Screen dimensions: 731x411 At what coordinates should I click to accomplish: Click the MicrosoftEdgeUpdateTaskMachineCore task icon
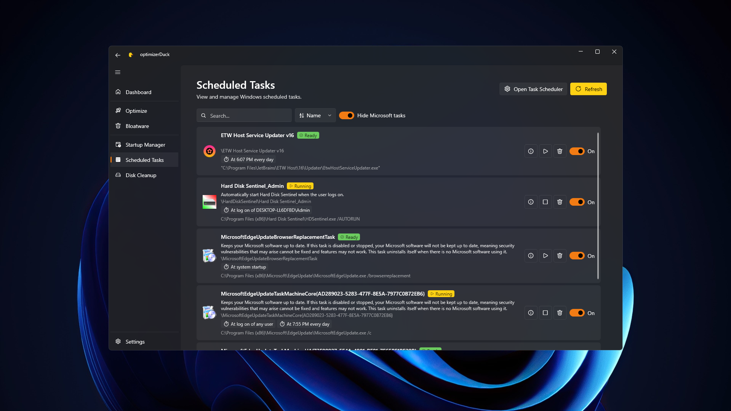tap(209, 313)
